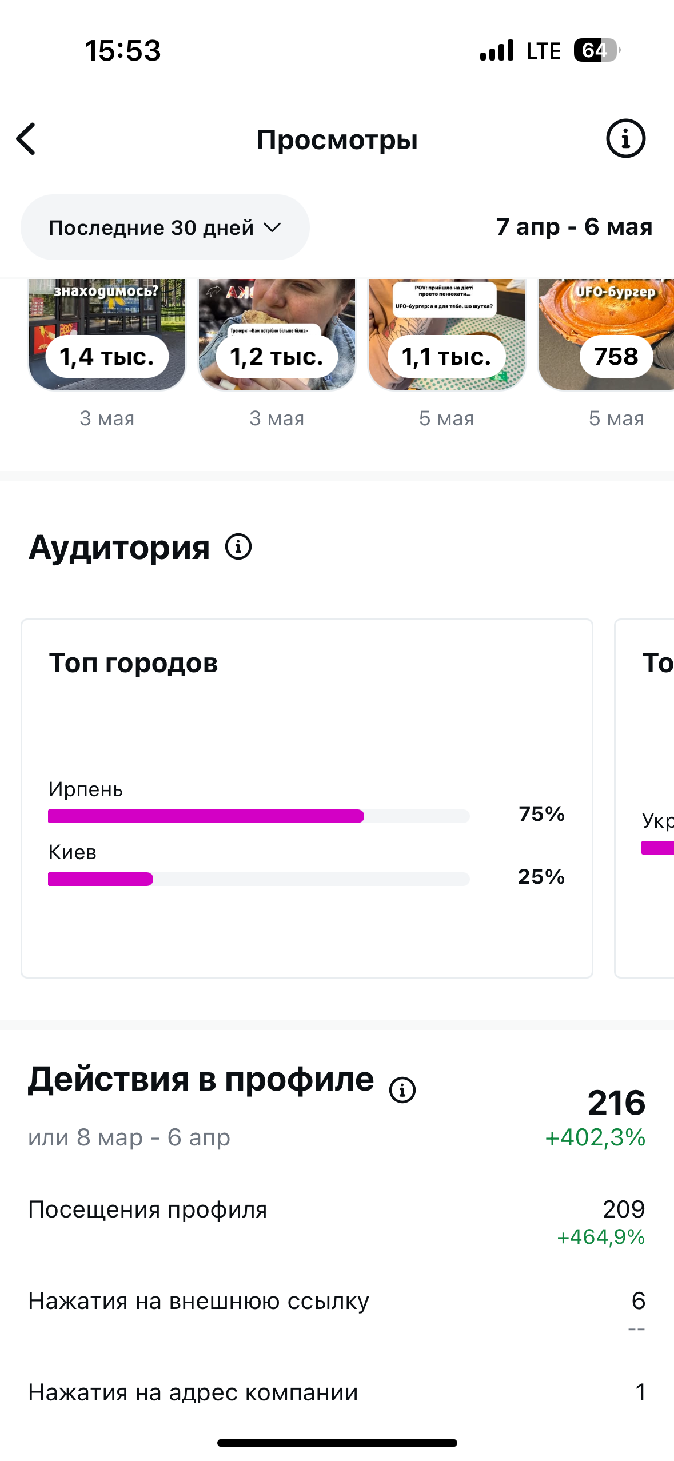Open the info icon next to Просмотры header
Viewport: 674px width, 1461px height.
625,138
